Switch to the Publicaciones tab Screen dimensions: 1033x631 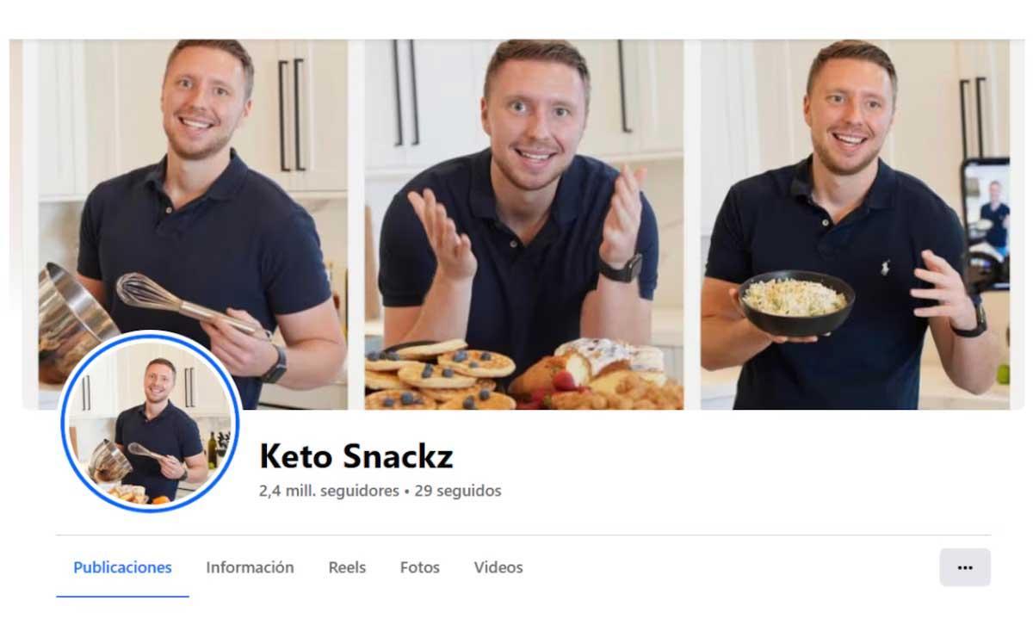[122, 567]
